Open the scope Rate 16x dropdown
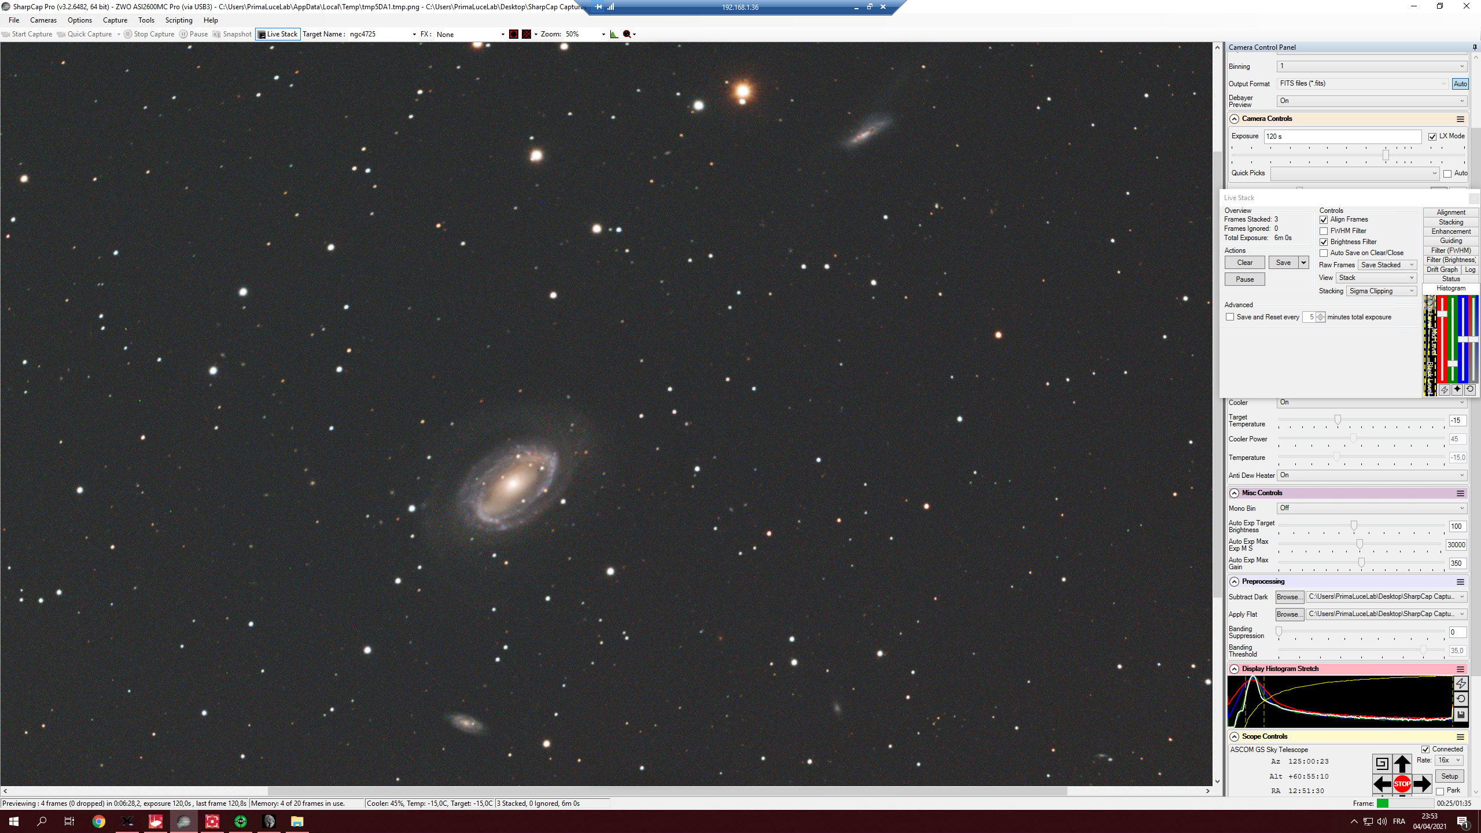The height and width of the screenshot is (833, 1481). 1450,760
